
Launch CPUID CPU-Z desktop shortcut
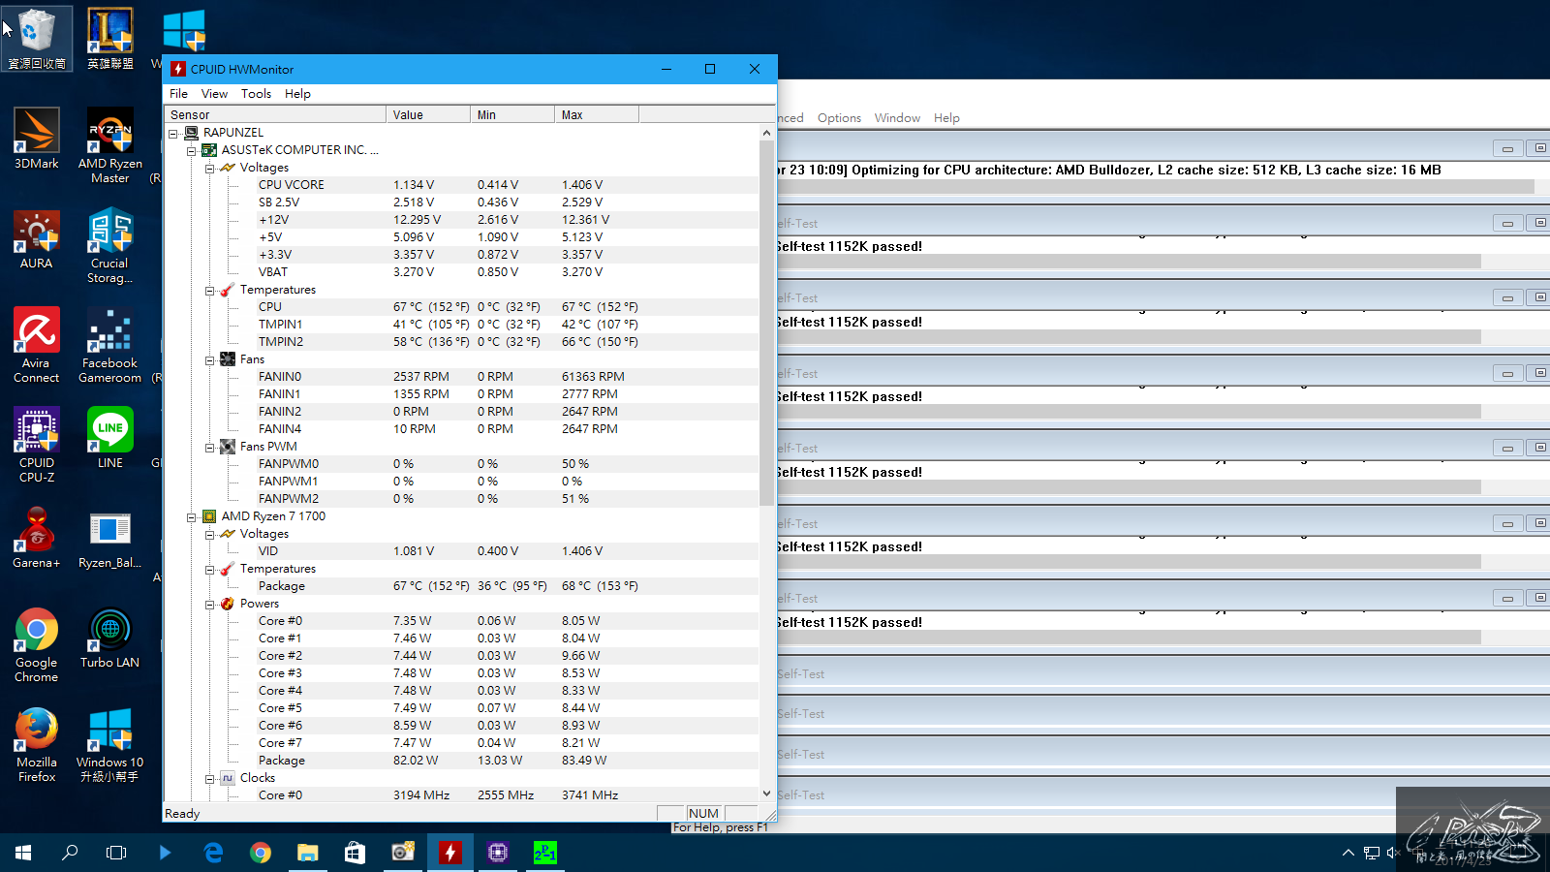tap(37, 446)
